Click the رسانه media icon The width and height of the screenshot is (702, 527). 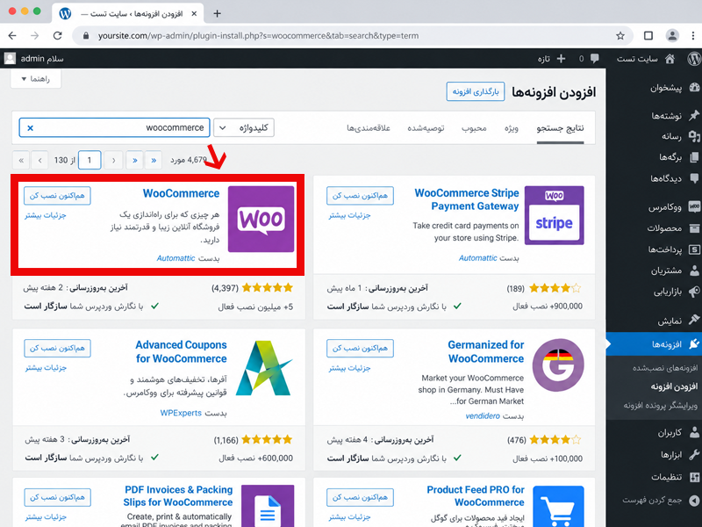tap(694, 136)
